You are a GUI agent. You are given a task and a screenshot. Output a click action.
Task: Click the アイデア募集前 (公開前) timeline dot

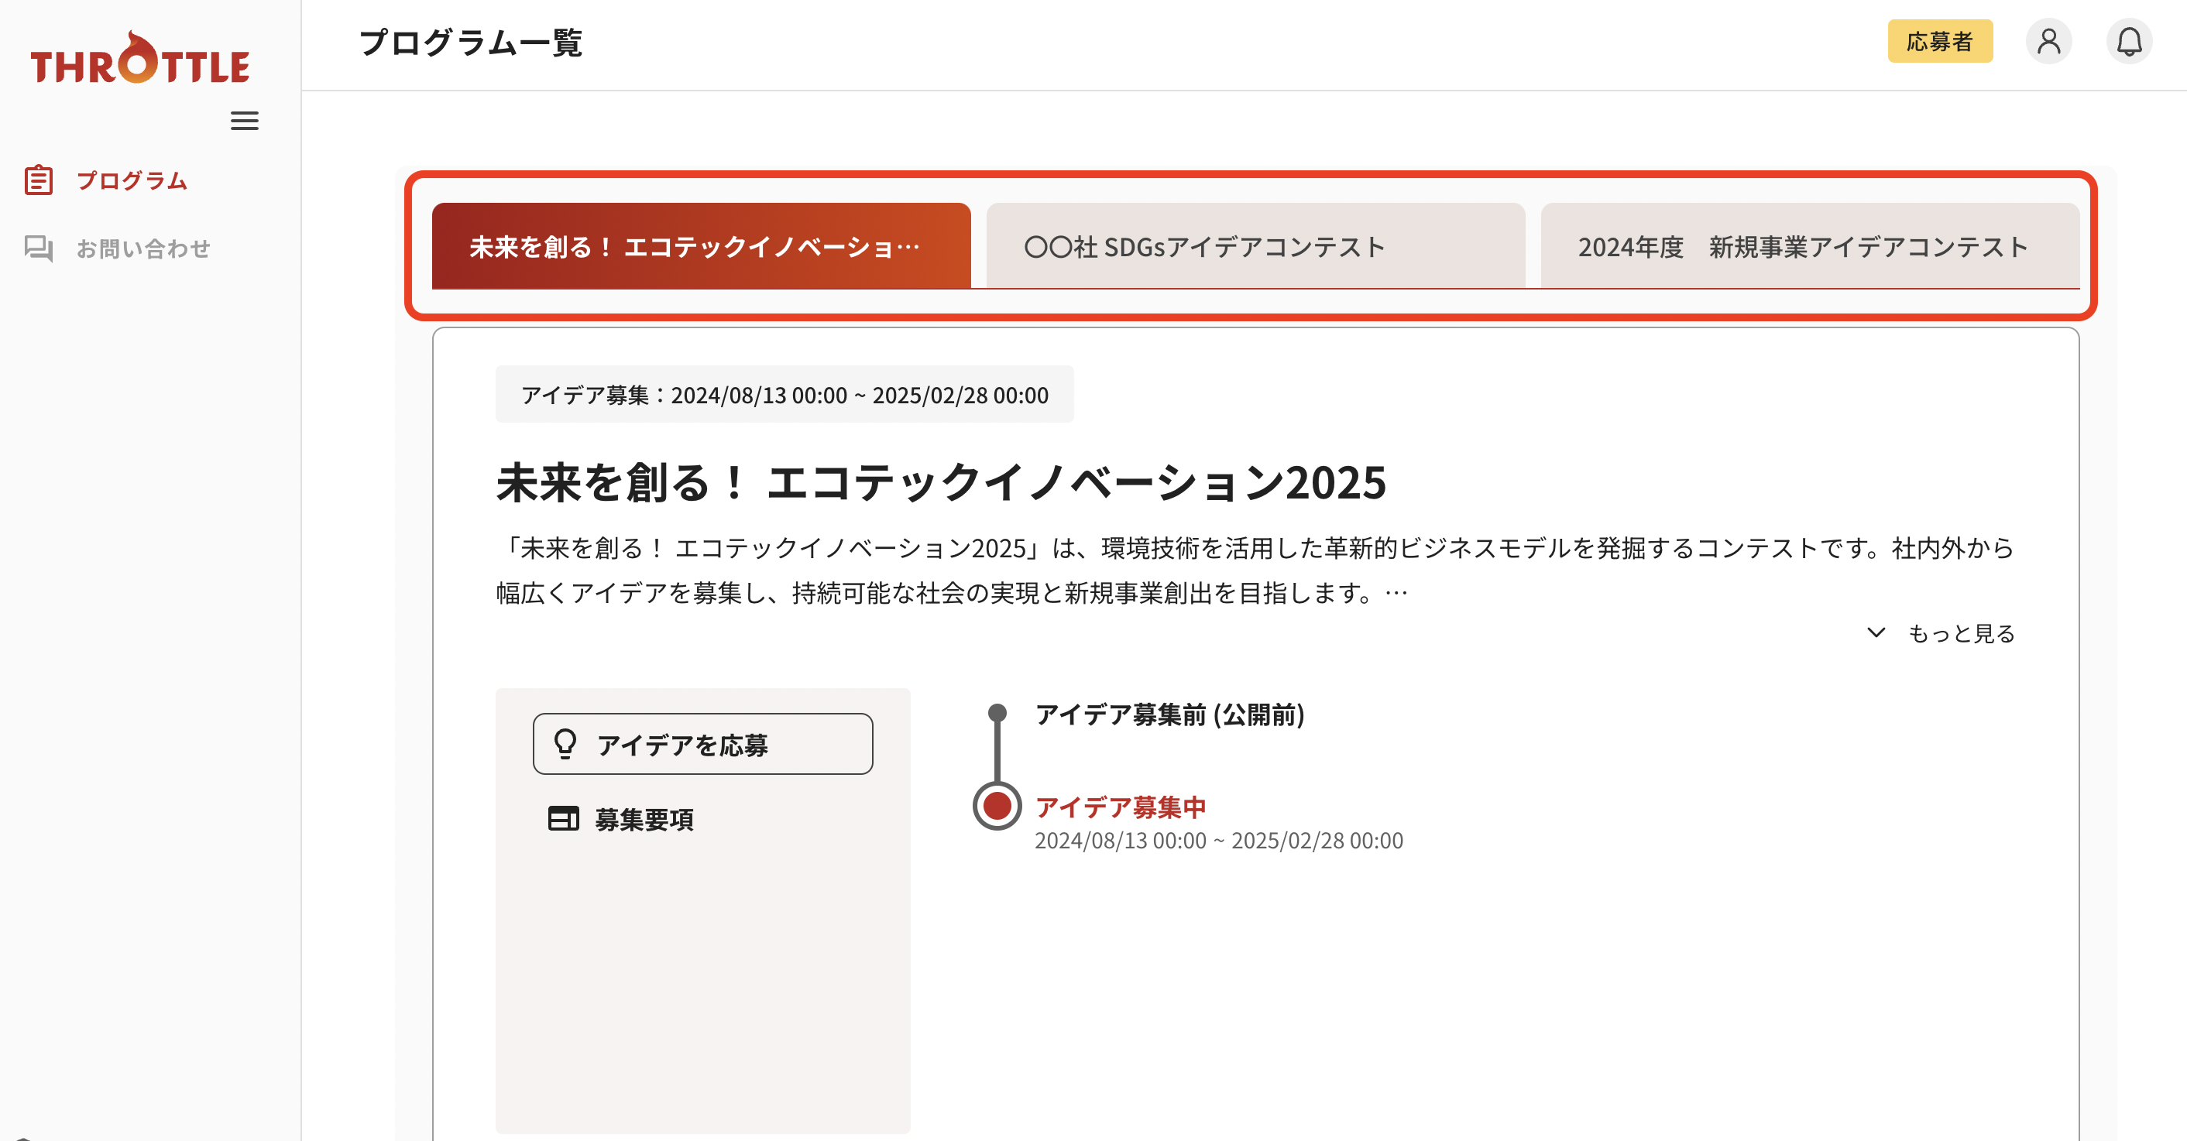click(997, 714)
